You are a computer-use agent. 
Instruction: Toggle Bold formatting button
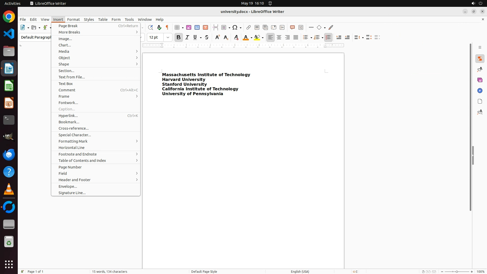[x=179, y=37]
